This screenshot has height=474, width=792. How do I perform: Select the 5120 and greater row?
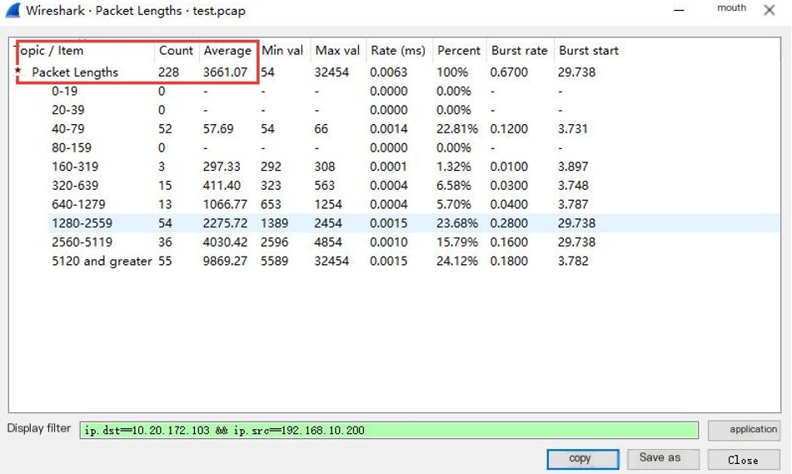pyautogui.click(x=396, y=261)
